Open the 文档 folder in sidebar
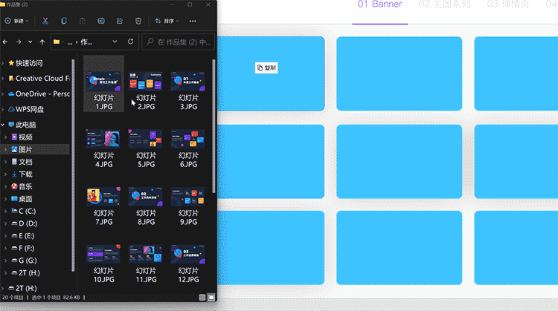Viewport: 558px width, 311px height. [22, 162]
